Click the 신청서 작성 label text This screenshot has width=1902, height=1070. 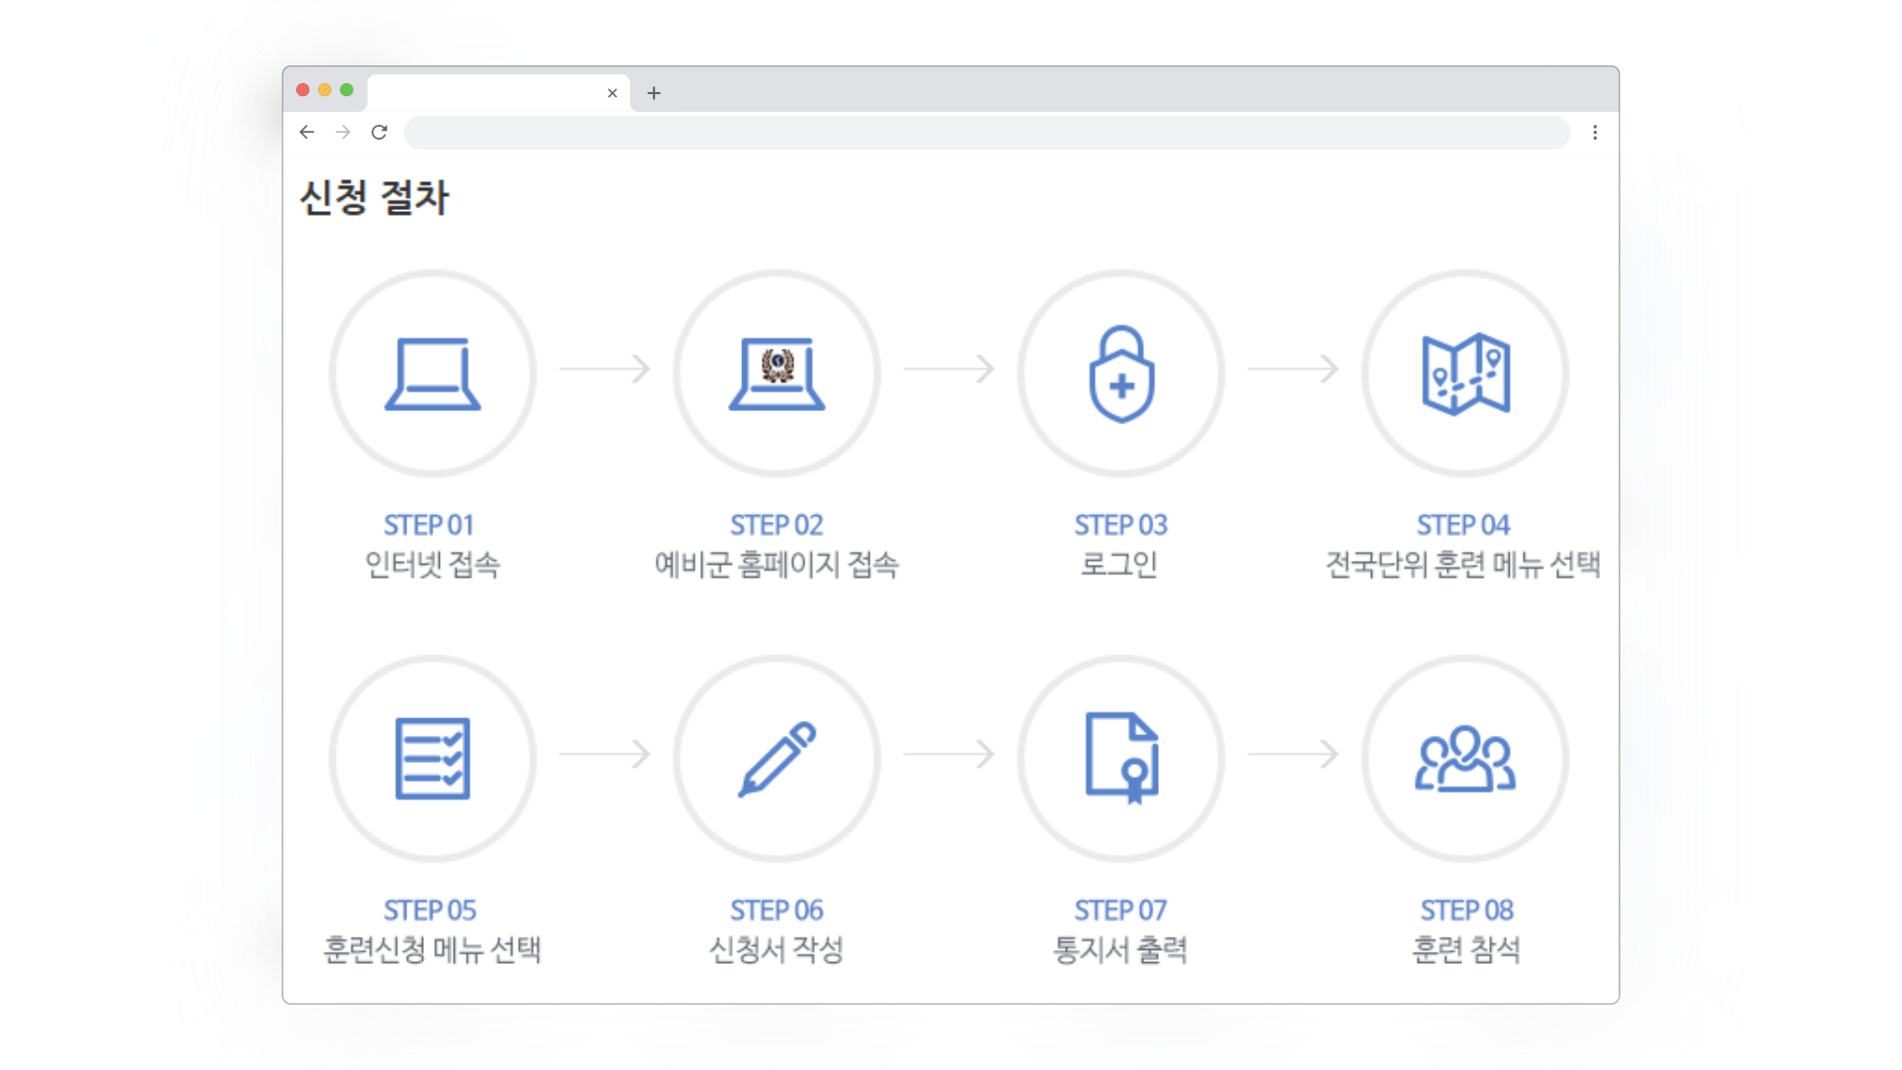pyautogui.click(x=777, y=950)
